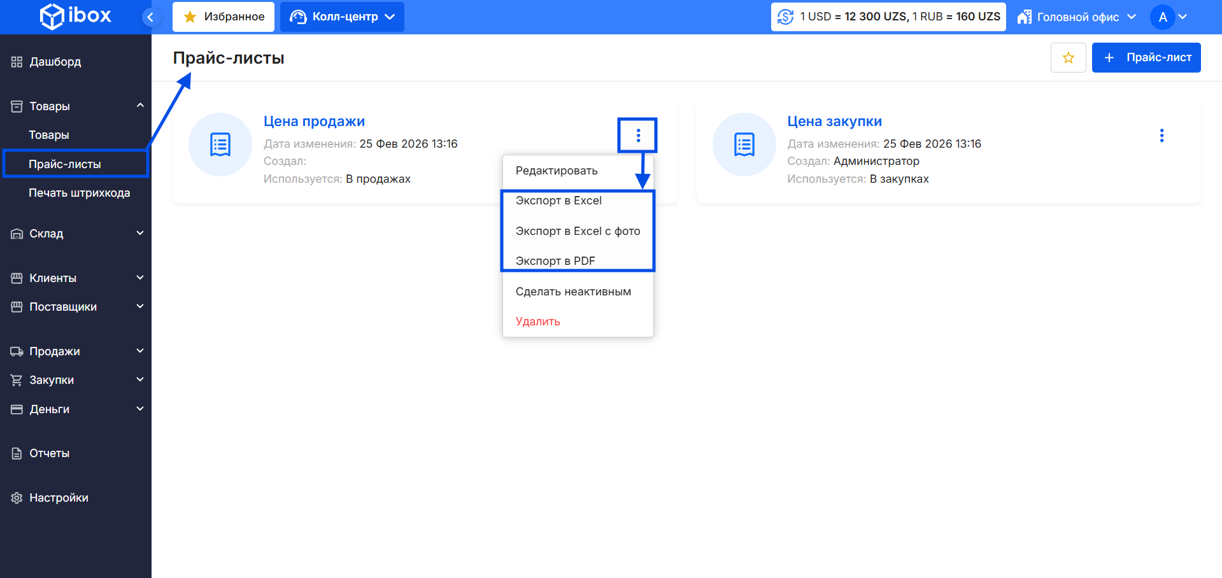Open three-dot menu for Цена закупки

1162,136
